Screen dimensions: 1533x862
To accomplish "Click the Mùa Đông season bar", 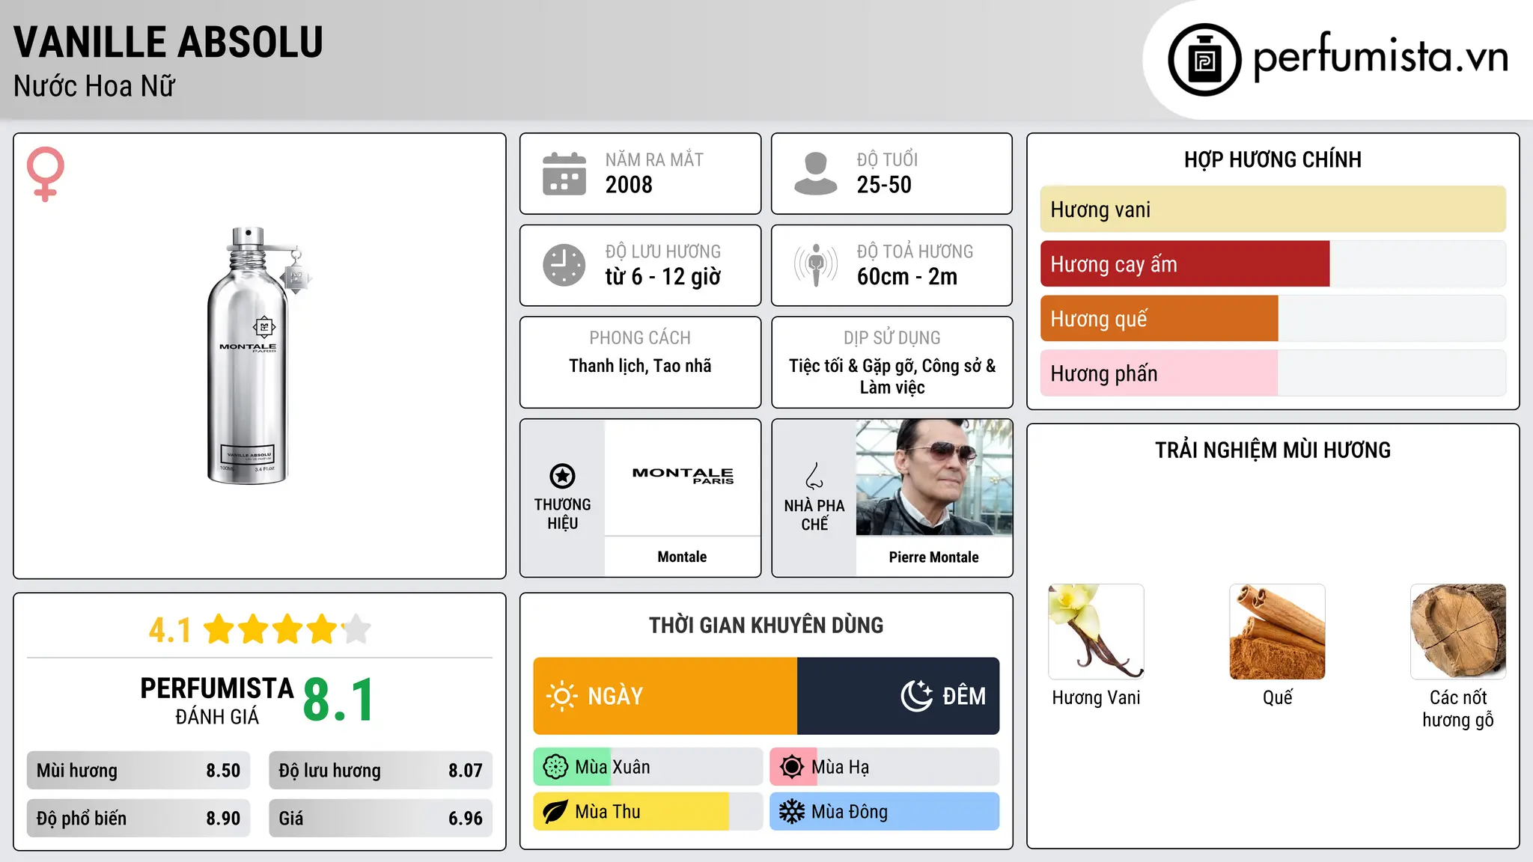I will tap(885, 812).
